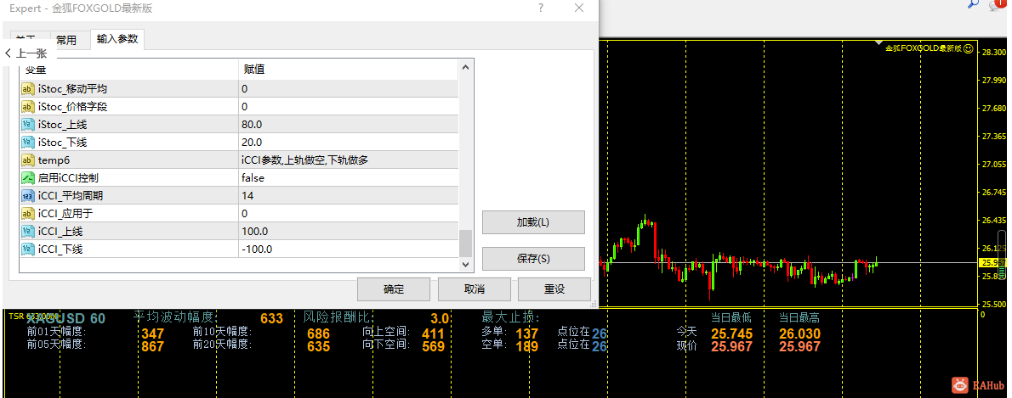The height and width of the screenshot is (398, 1012).
Task: Click the 向上空间 value 411
Action: 433,334
